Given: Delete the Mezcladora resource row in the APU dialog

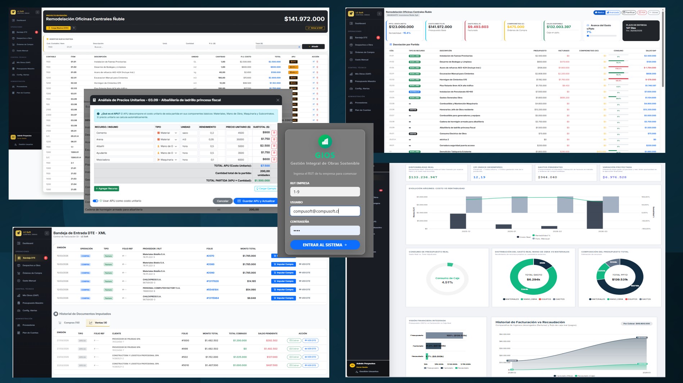Looking at the screenshot, I should [x=274, y=159].
